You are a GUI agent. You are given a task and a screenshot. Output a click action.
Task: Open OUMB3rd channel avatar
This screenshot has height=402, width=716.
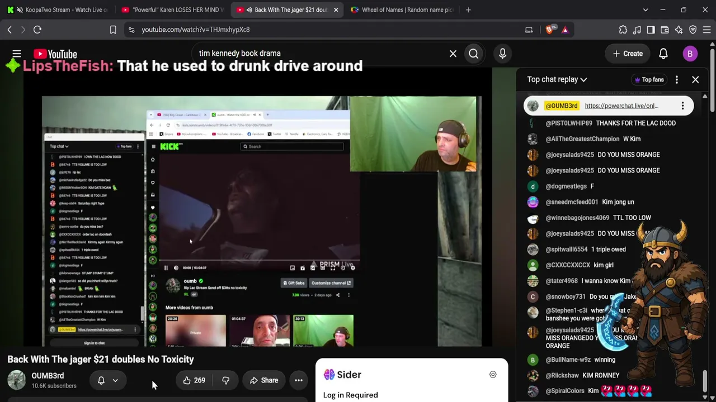click(x=17, y=380)
